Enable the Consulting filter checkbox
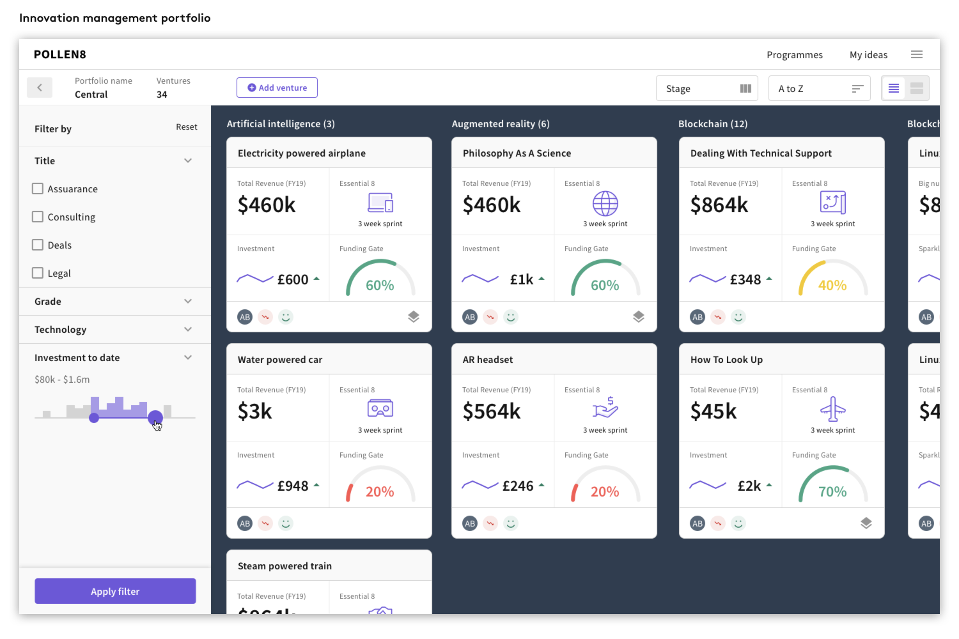959x639 pixels. [x=37, y=217]
